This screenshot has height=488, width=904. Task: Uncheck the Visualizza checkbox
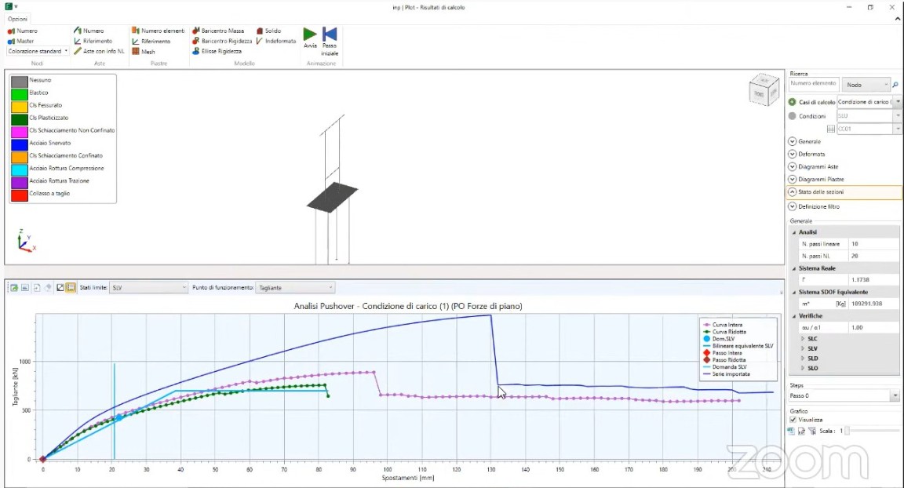[793, 420]
